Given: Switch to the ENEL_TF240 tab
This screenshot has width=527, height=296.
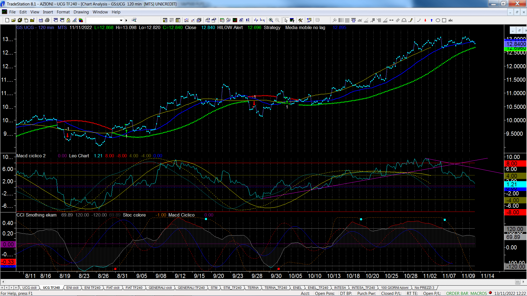Looking at the screenshot, I should point(318,288).
